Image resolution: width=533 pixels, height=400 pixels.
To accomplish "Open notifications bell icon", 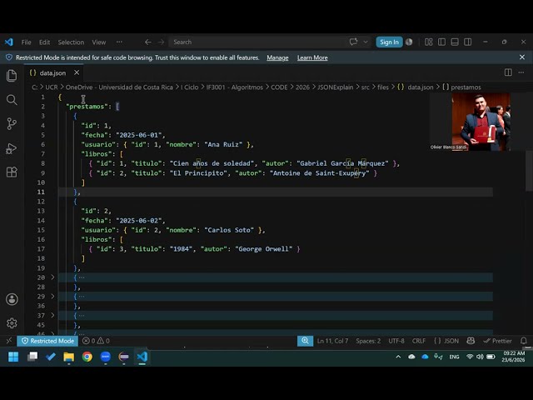I will (x=524, y=341).
